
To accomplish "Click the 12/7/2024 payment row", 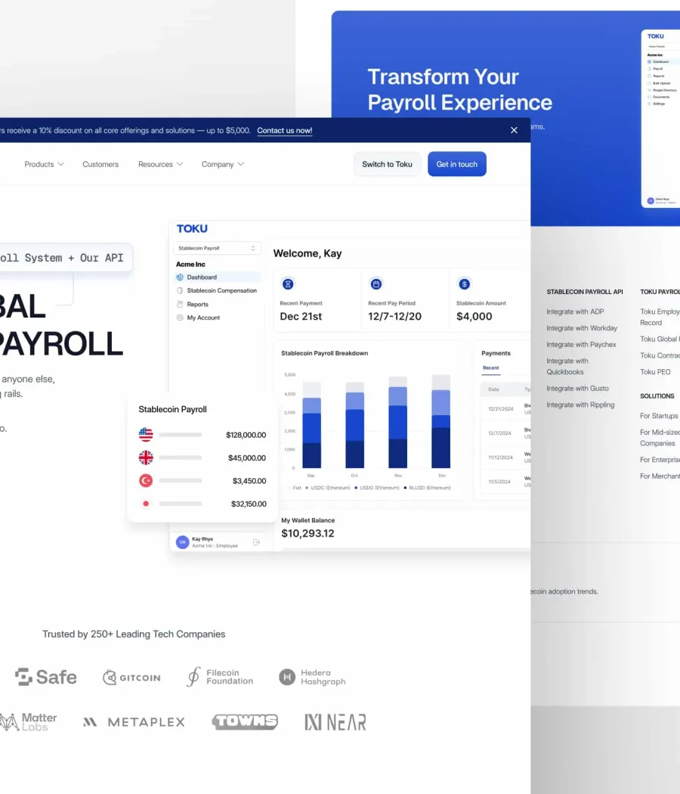I will [x=506, y=433].
